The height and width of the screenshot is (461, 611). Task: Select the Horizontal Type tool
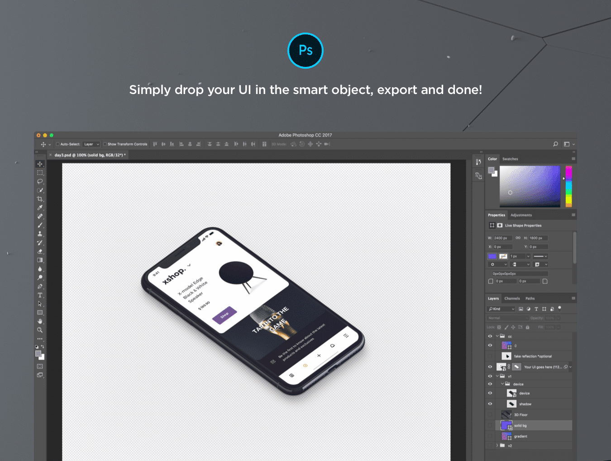pyautogui.click(x=40, y=295)
